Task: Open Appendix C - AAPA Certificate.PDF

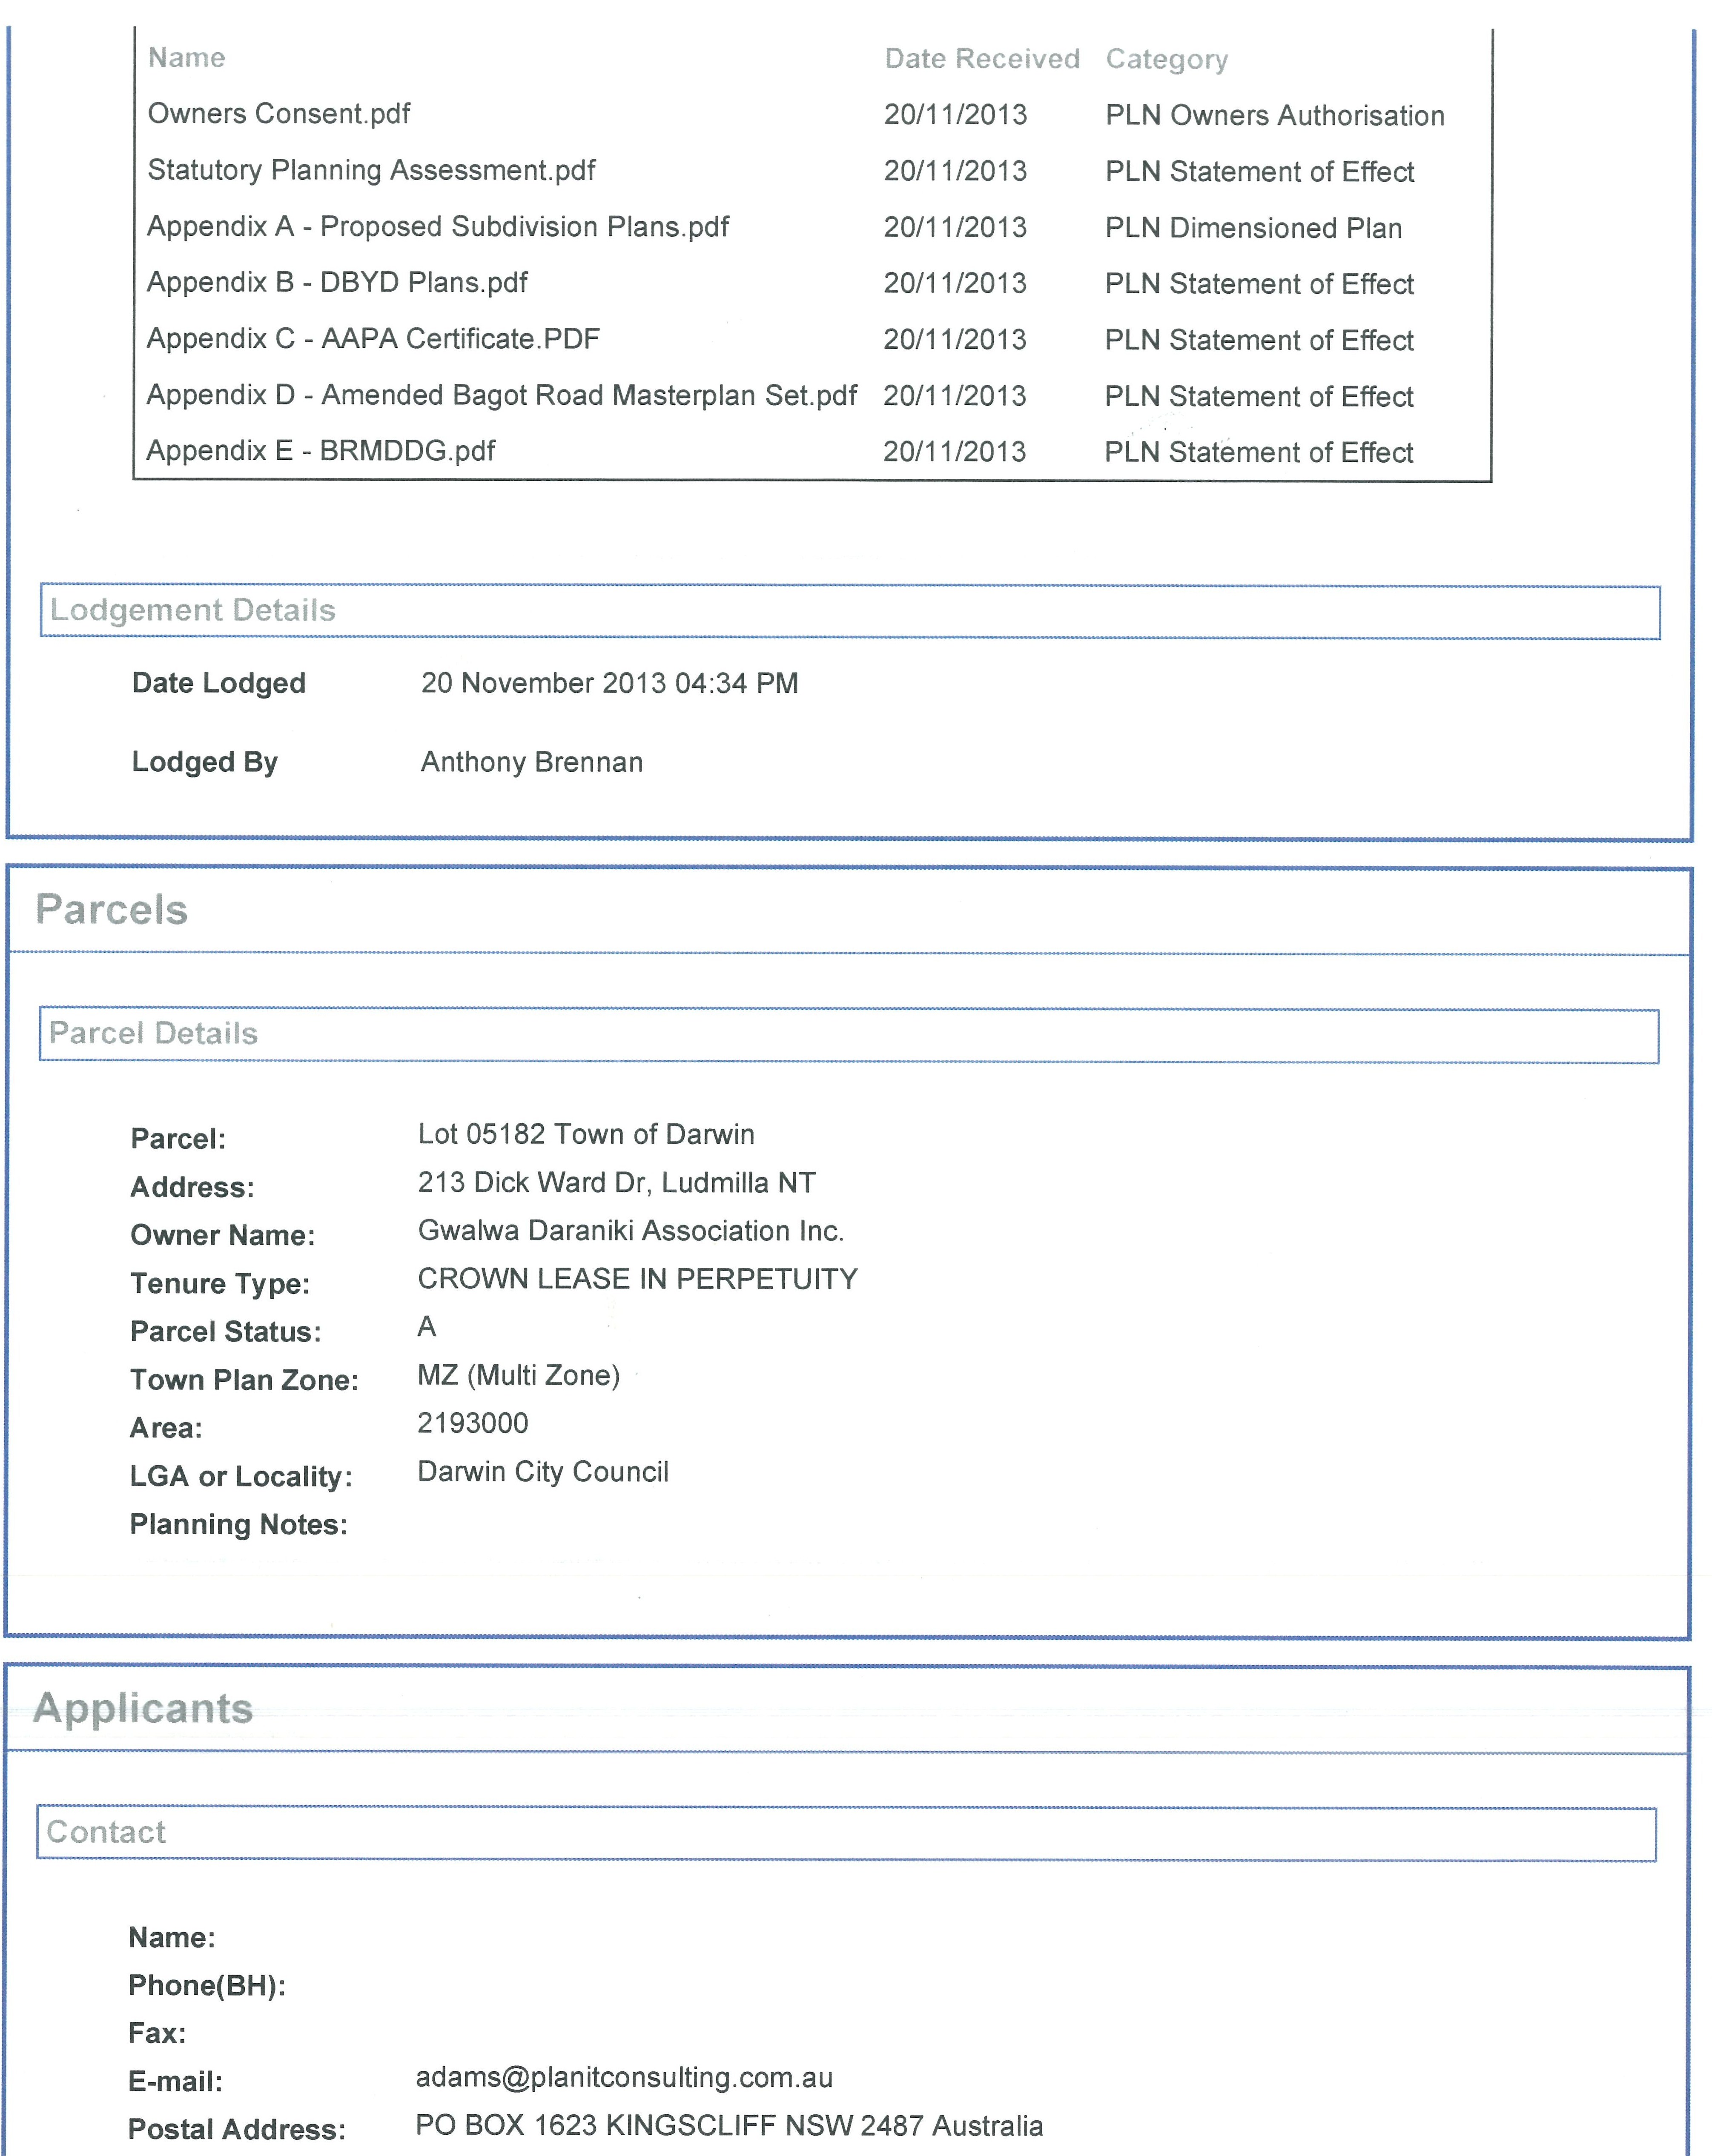Action: (x=373, y=339)
